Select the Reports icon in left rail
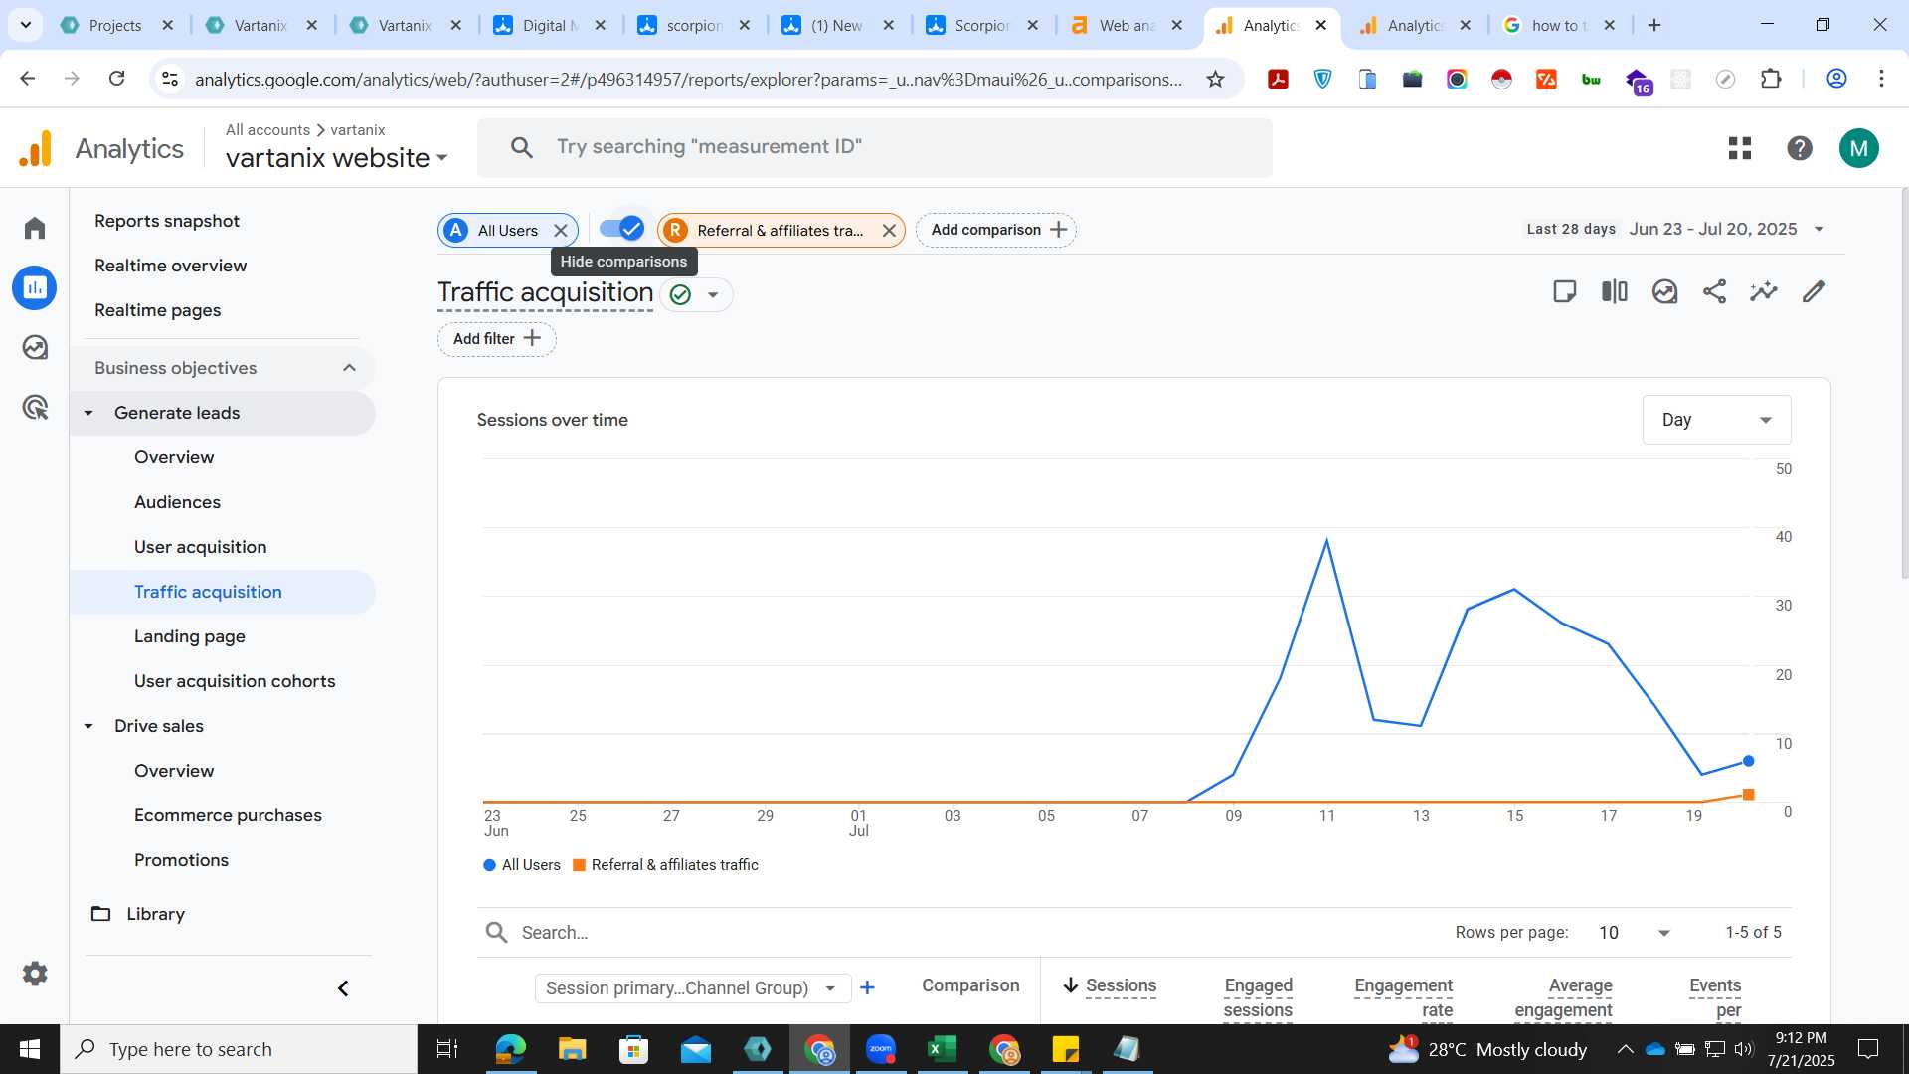 35,287
